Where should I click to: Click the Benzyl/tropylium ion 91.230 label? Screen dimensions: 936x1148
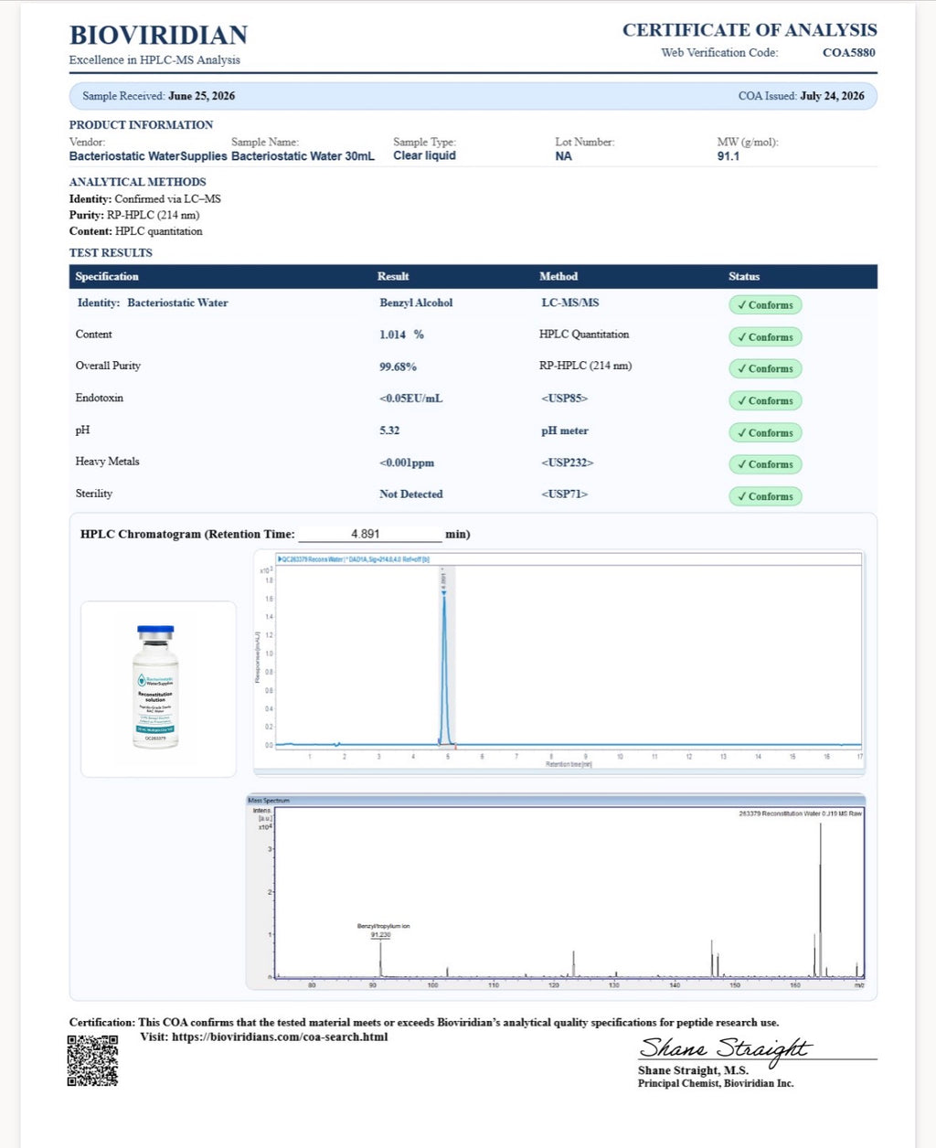(383, 930)
